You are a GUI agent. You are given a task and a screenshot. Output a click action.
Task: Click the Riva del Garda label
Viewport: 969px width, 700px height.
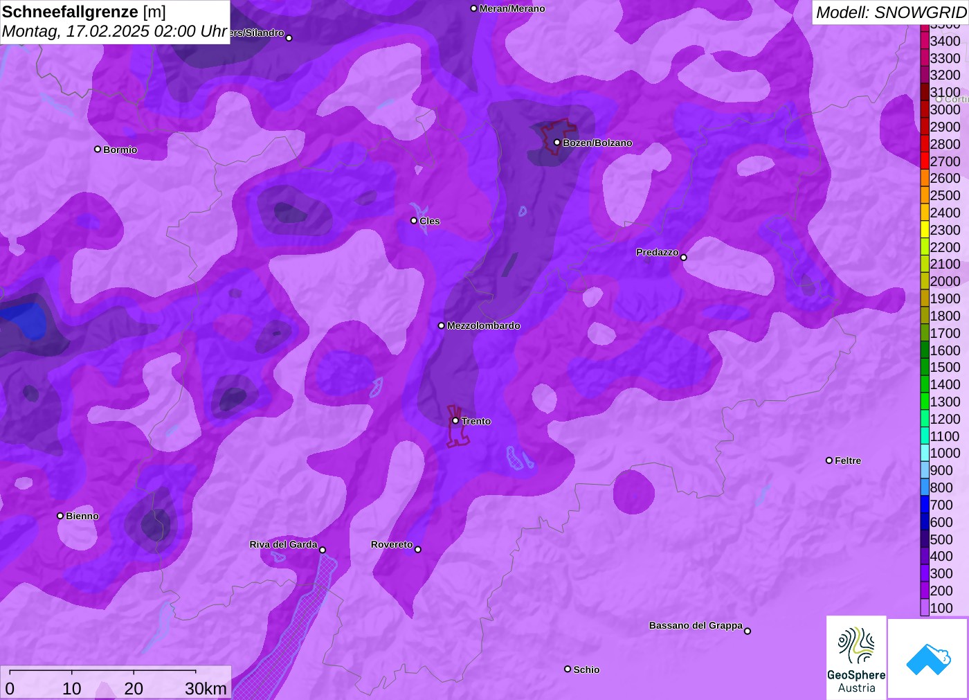click(x=284, y=544)
